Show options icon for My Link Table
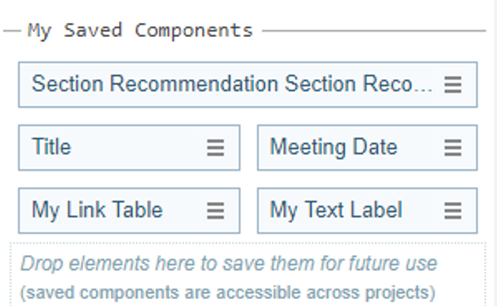The width and height of the screenshot is (497, 306). [215, 210]
